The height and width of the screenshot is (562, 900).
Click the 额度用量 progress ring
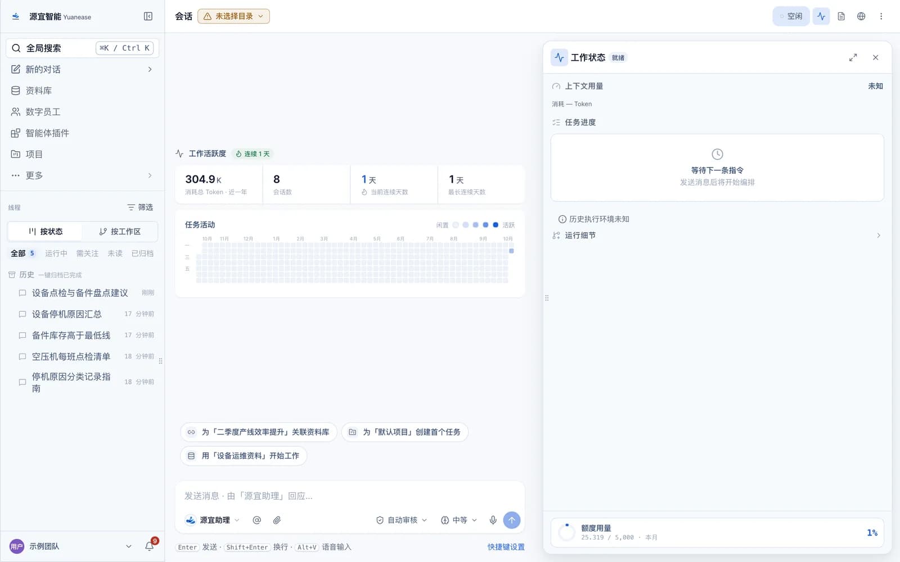click(566, 532)
